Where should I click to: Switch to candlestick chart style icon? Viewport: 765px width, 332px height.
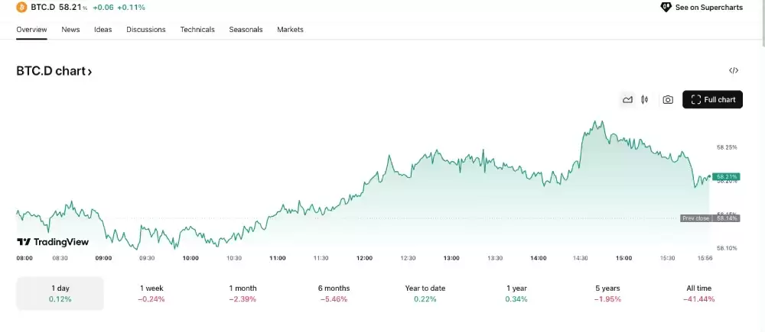coord(645,99)
